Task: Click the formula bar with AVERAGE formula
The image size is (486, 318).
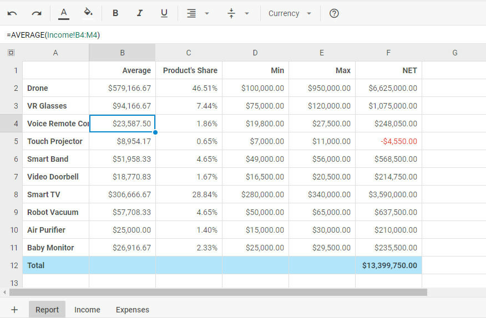Action: click(x=243, y=35)
